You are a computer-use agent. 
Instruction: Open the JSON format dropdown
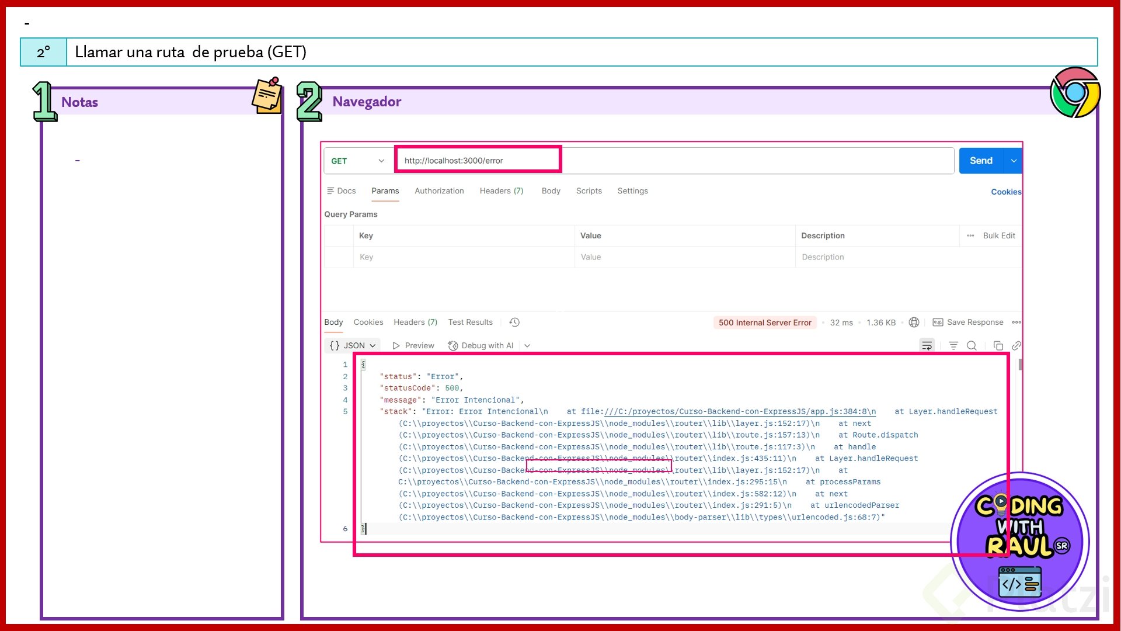coord(352,346)
